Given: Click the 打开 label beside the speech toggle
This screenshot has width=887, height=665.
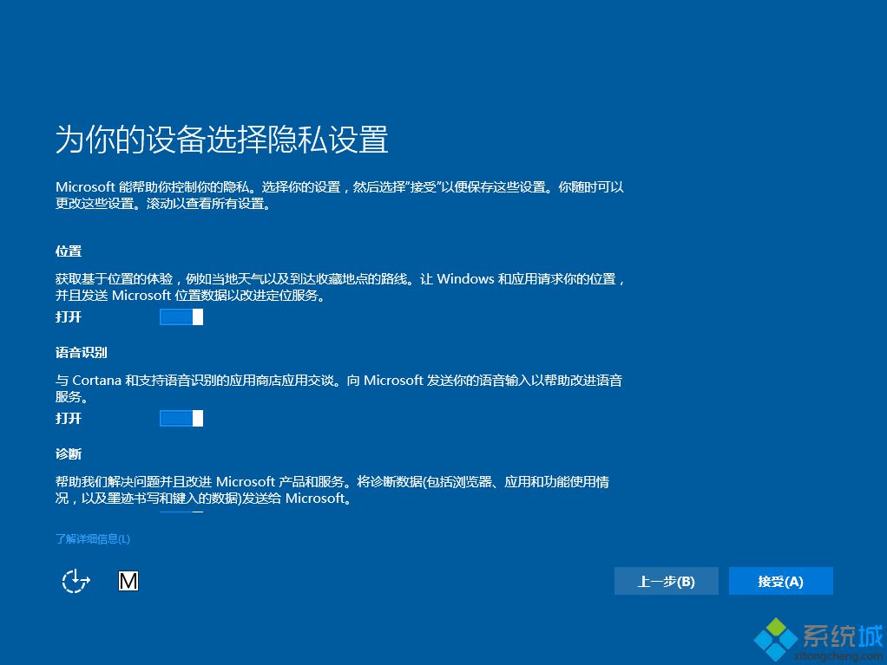Looking at the screenshot, I should click(x=67, y=418).
